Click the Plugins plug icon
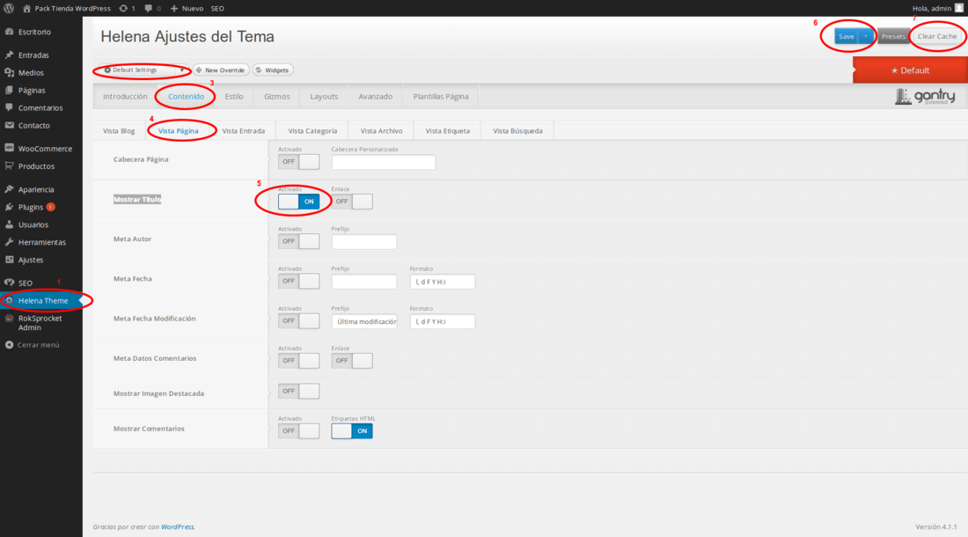Screen dimensions: 968x537 [x=10, y=207]
